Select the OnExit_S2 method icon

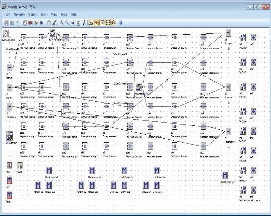(81, 185)
